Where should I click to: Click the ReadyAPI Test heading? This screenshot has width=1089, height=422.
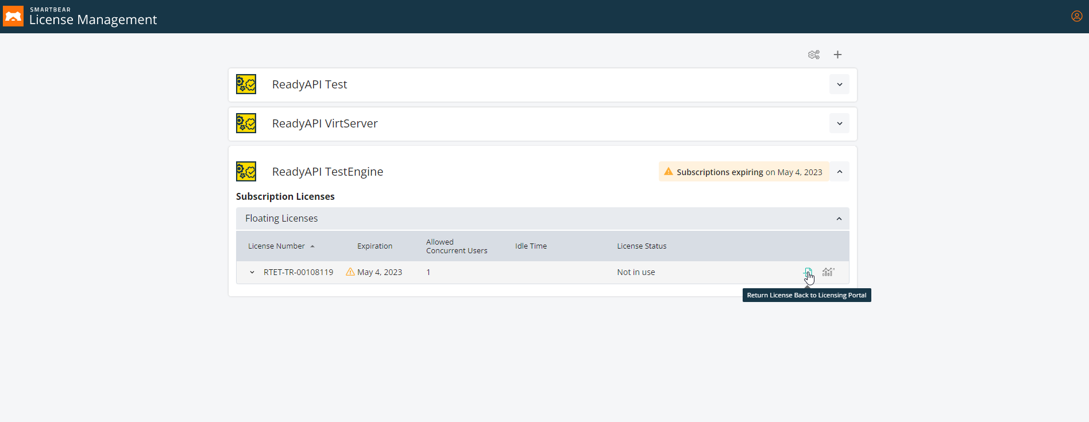(x=310, y=84)
